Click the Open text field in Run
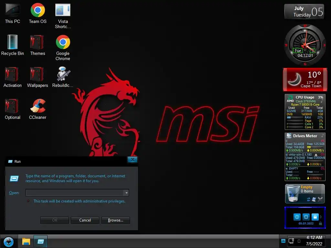The height and width of the screenshot is (248, 331). pos(75,192)
